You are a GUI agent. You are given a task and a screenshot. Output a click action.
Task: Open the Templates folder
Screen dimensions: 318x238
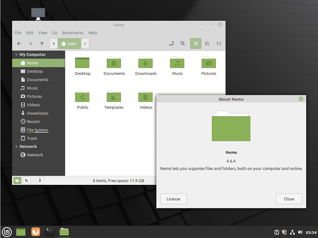(x=114, y=97)
